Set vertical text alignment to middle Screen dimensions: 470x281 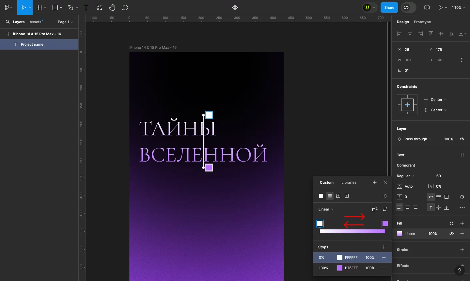pos(439,207)
